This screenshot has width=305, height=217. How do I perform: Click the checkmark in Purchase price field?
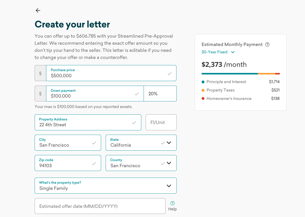click(x=170, y=74)
